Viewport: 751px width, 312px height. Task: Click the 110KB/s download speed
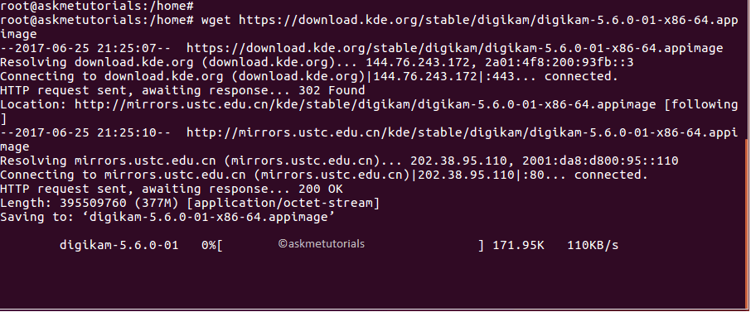(593, 246)
